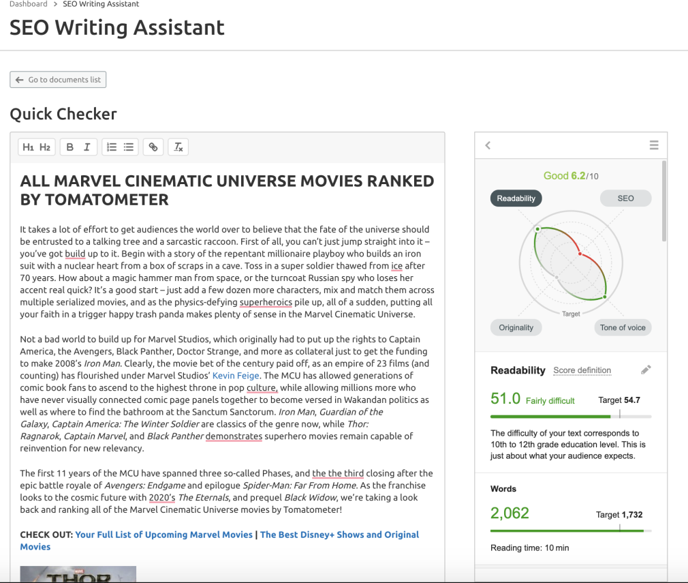This screenshot has height=583, width=688.
Task: Click the word count progress bar
Action: [x=571, y=530]
